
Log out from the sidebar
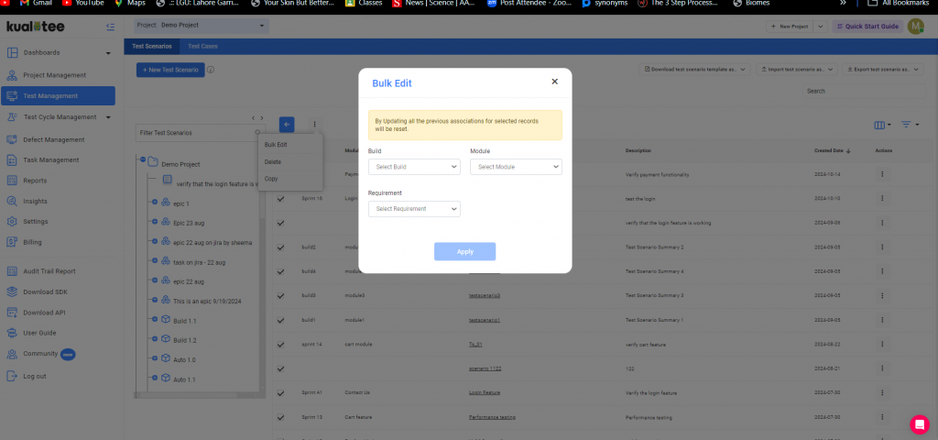pos(34,377)
